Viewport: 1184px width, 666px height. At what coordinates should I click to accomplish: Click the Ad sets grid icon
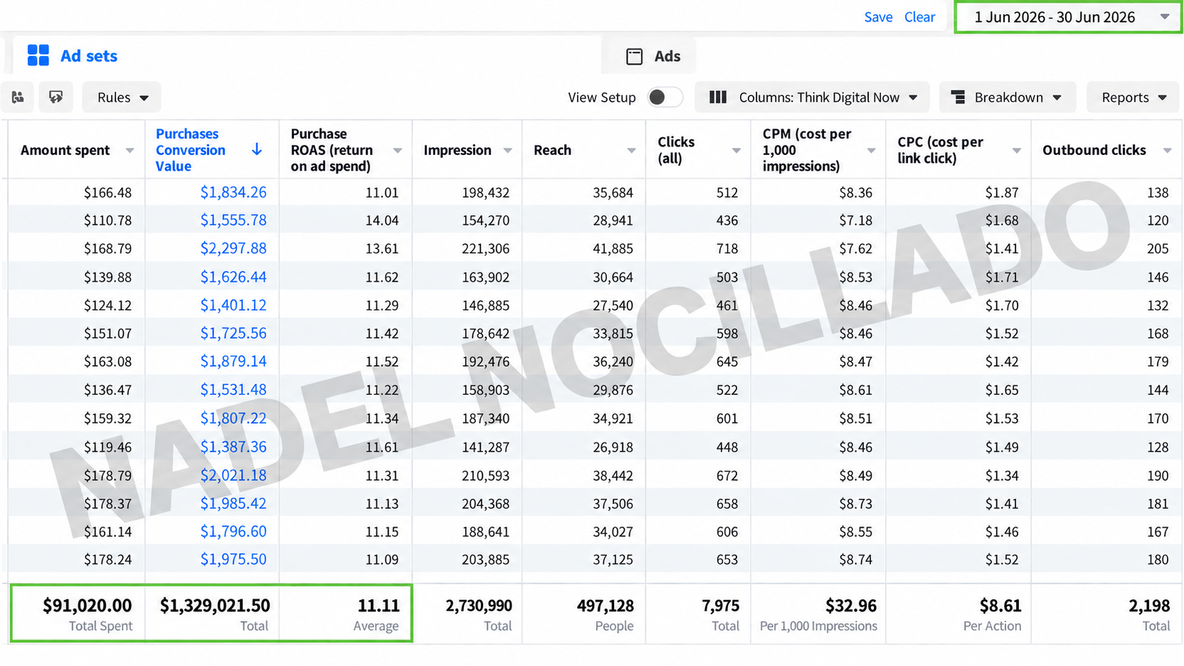click(x=38, y=55)
